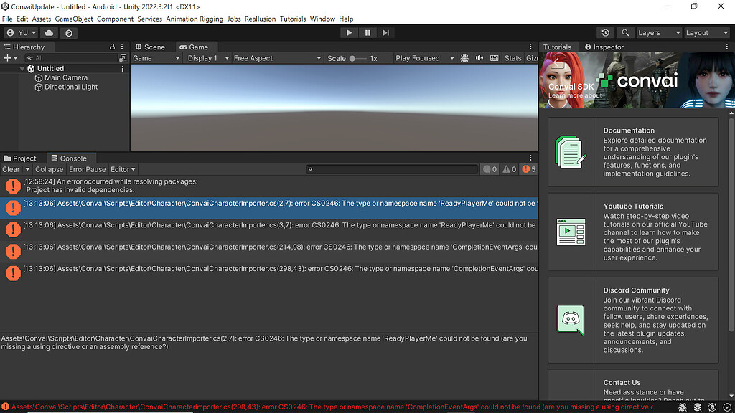The image size is (735, 413).
Task: Toggle Collapse in the Console toolbar
Action: tap(49, 168)
